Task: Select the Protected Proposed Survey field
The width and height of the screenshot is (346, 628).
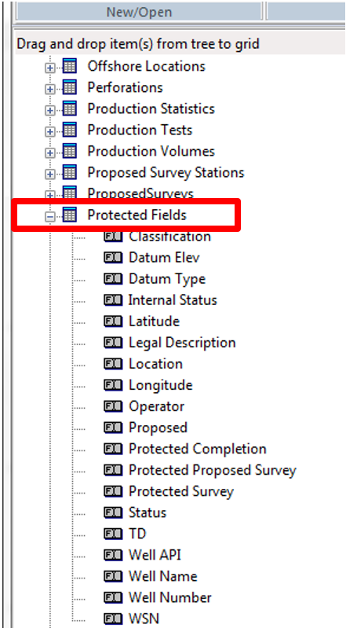Action: coord(213,470)
